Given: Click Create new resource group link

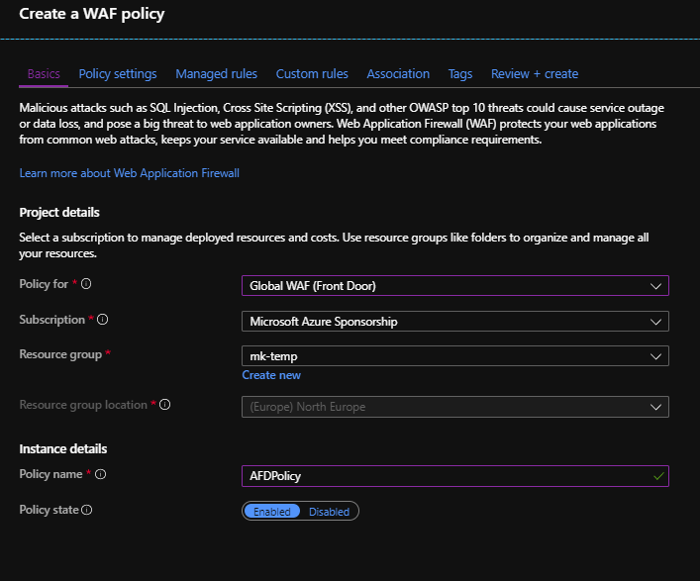Looking at the screenshot, I should (x=271, y=375).
